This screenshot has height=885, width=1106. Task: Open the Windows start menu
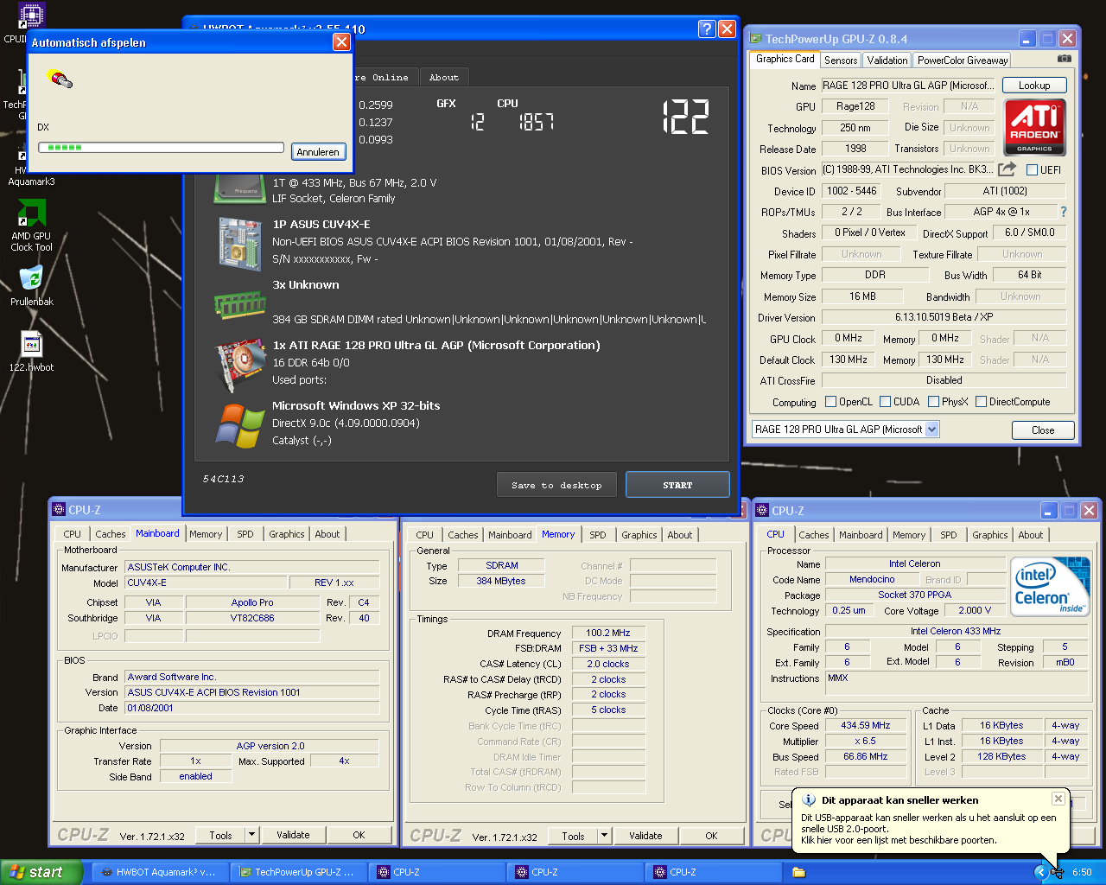[41, 872]
